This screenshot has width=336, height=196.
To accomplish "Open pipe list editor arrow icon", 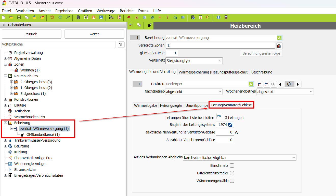I will pos(219,116).
